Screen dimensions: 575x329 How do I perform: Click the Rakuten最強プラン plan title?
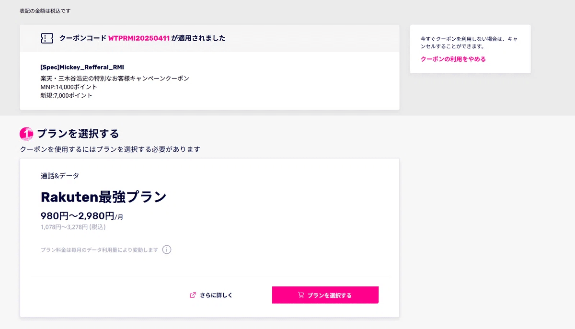[x=103, y=196]
